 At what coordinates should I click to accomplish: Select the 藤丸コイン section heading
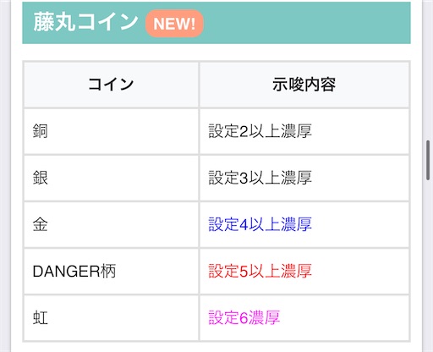(85, 22)
